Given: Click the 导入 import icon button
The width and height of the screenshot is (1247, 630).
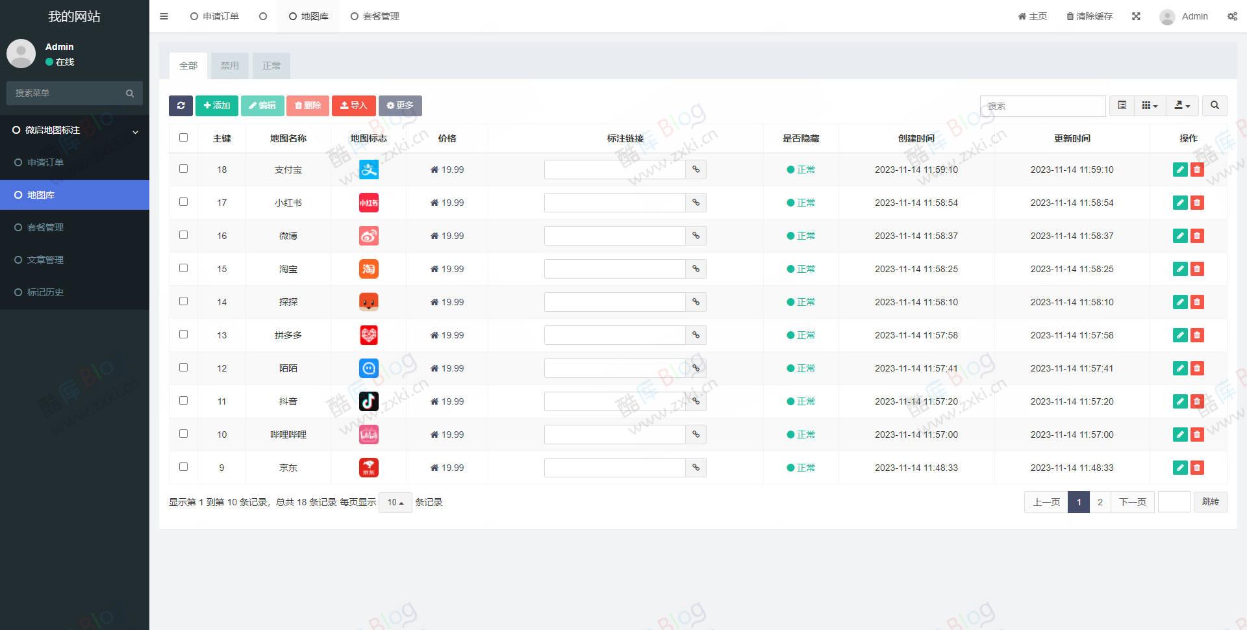Looking at the screenshot, I should click(x=353, y=105).
